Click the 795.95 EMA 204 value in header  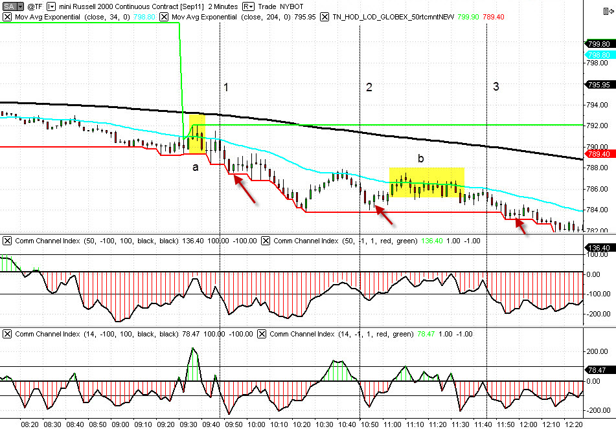point(305,17)
